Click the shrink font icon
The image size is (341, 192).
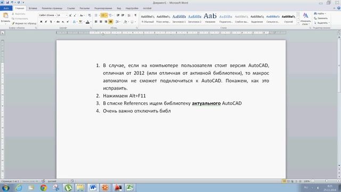(75, 15)
